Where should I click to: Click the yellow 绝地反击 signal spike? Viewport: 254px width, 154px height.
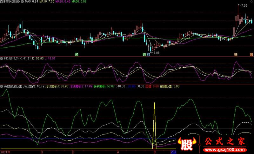154,126
